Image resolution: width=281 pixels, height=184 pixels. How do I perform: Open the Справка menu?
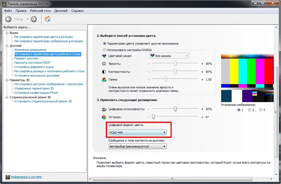pos(77,11)
